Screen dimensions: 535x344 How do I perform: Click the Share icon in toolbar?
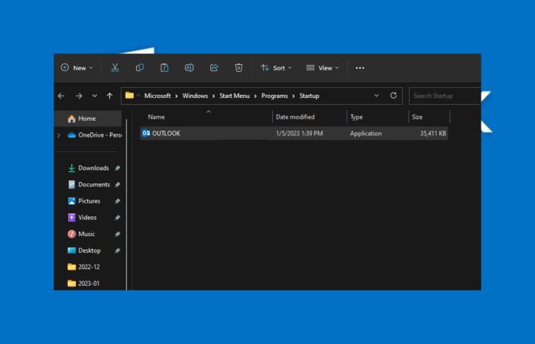pos(214,67)
